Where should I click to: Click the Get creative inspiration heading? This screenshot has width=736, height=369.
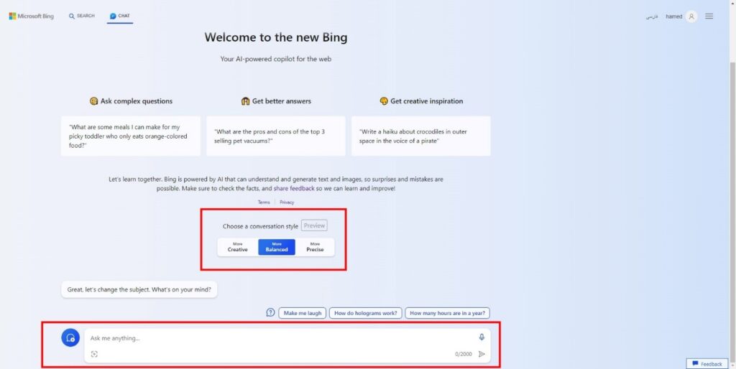coord(421,101)
